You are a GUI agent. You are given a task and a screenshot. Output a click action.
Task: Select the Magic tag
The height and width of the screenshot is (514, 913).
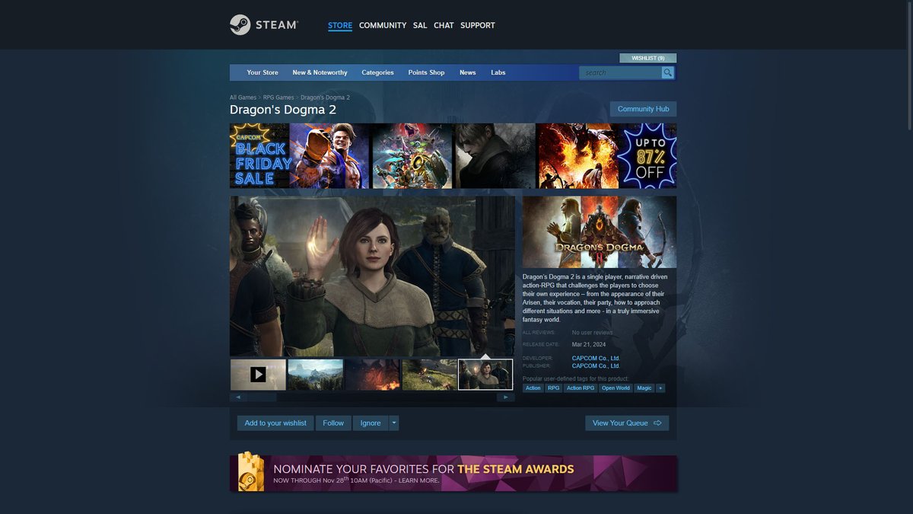[644, 388]
